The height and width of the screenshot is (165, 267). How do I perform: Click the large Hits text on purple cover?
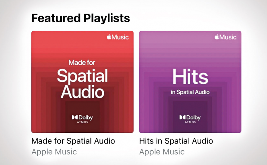coord(190,77)
